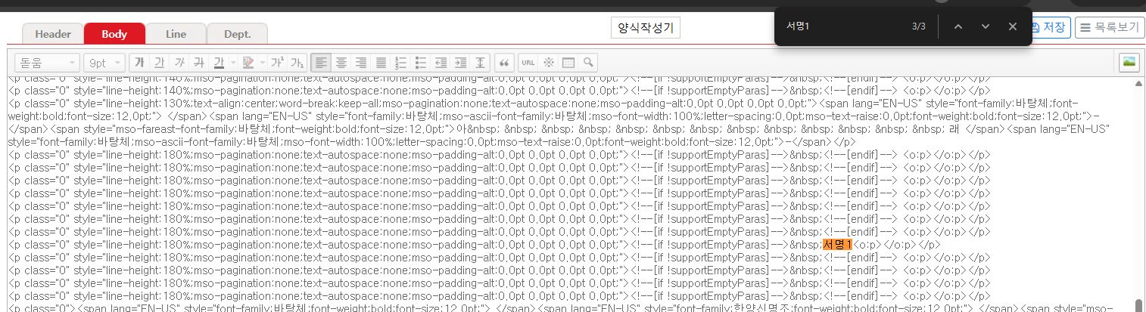The height and width of the screenshot is (312, 1146).
Task: Toggle underline formatting
Action: [x=159, y=62]
